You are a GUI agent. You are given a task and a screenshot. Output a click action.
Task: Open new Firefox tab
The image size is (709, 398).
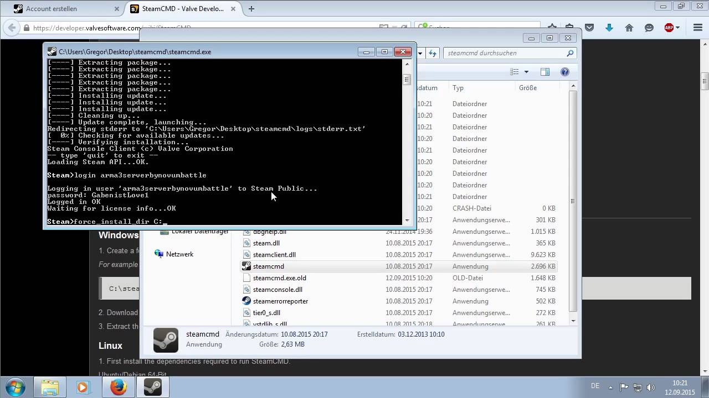coord(251,9)
